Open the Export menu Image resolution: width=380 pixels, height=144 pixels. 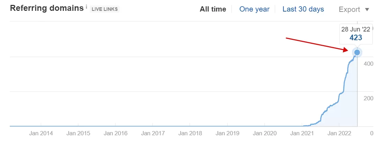(354, 9)
